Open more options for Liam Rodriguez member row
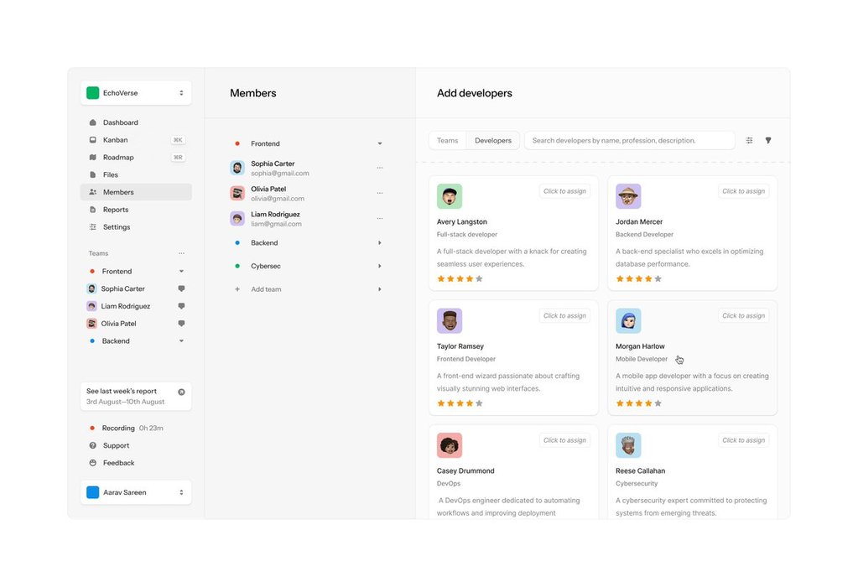The height and width of the screenshot is (587, 858). click(x=380, y=218)
